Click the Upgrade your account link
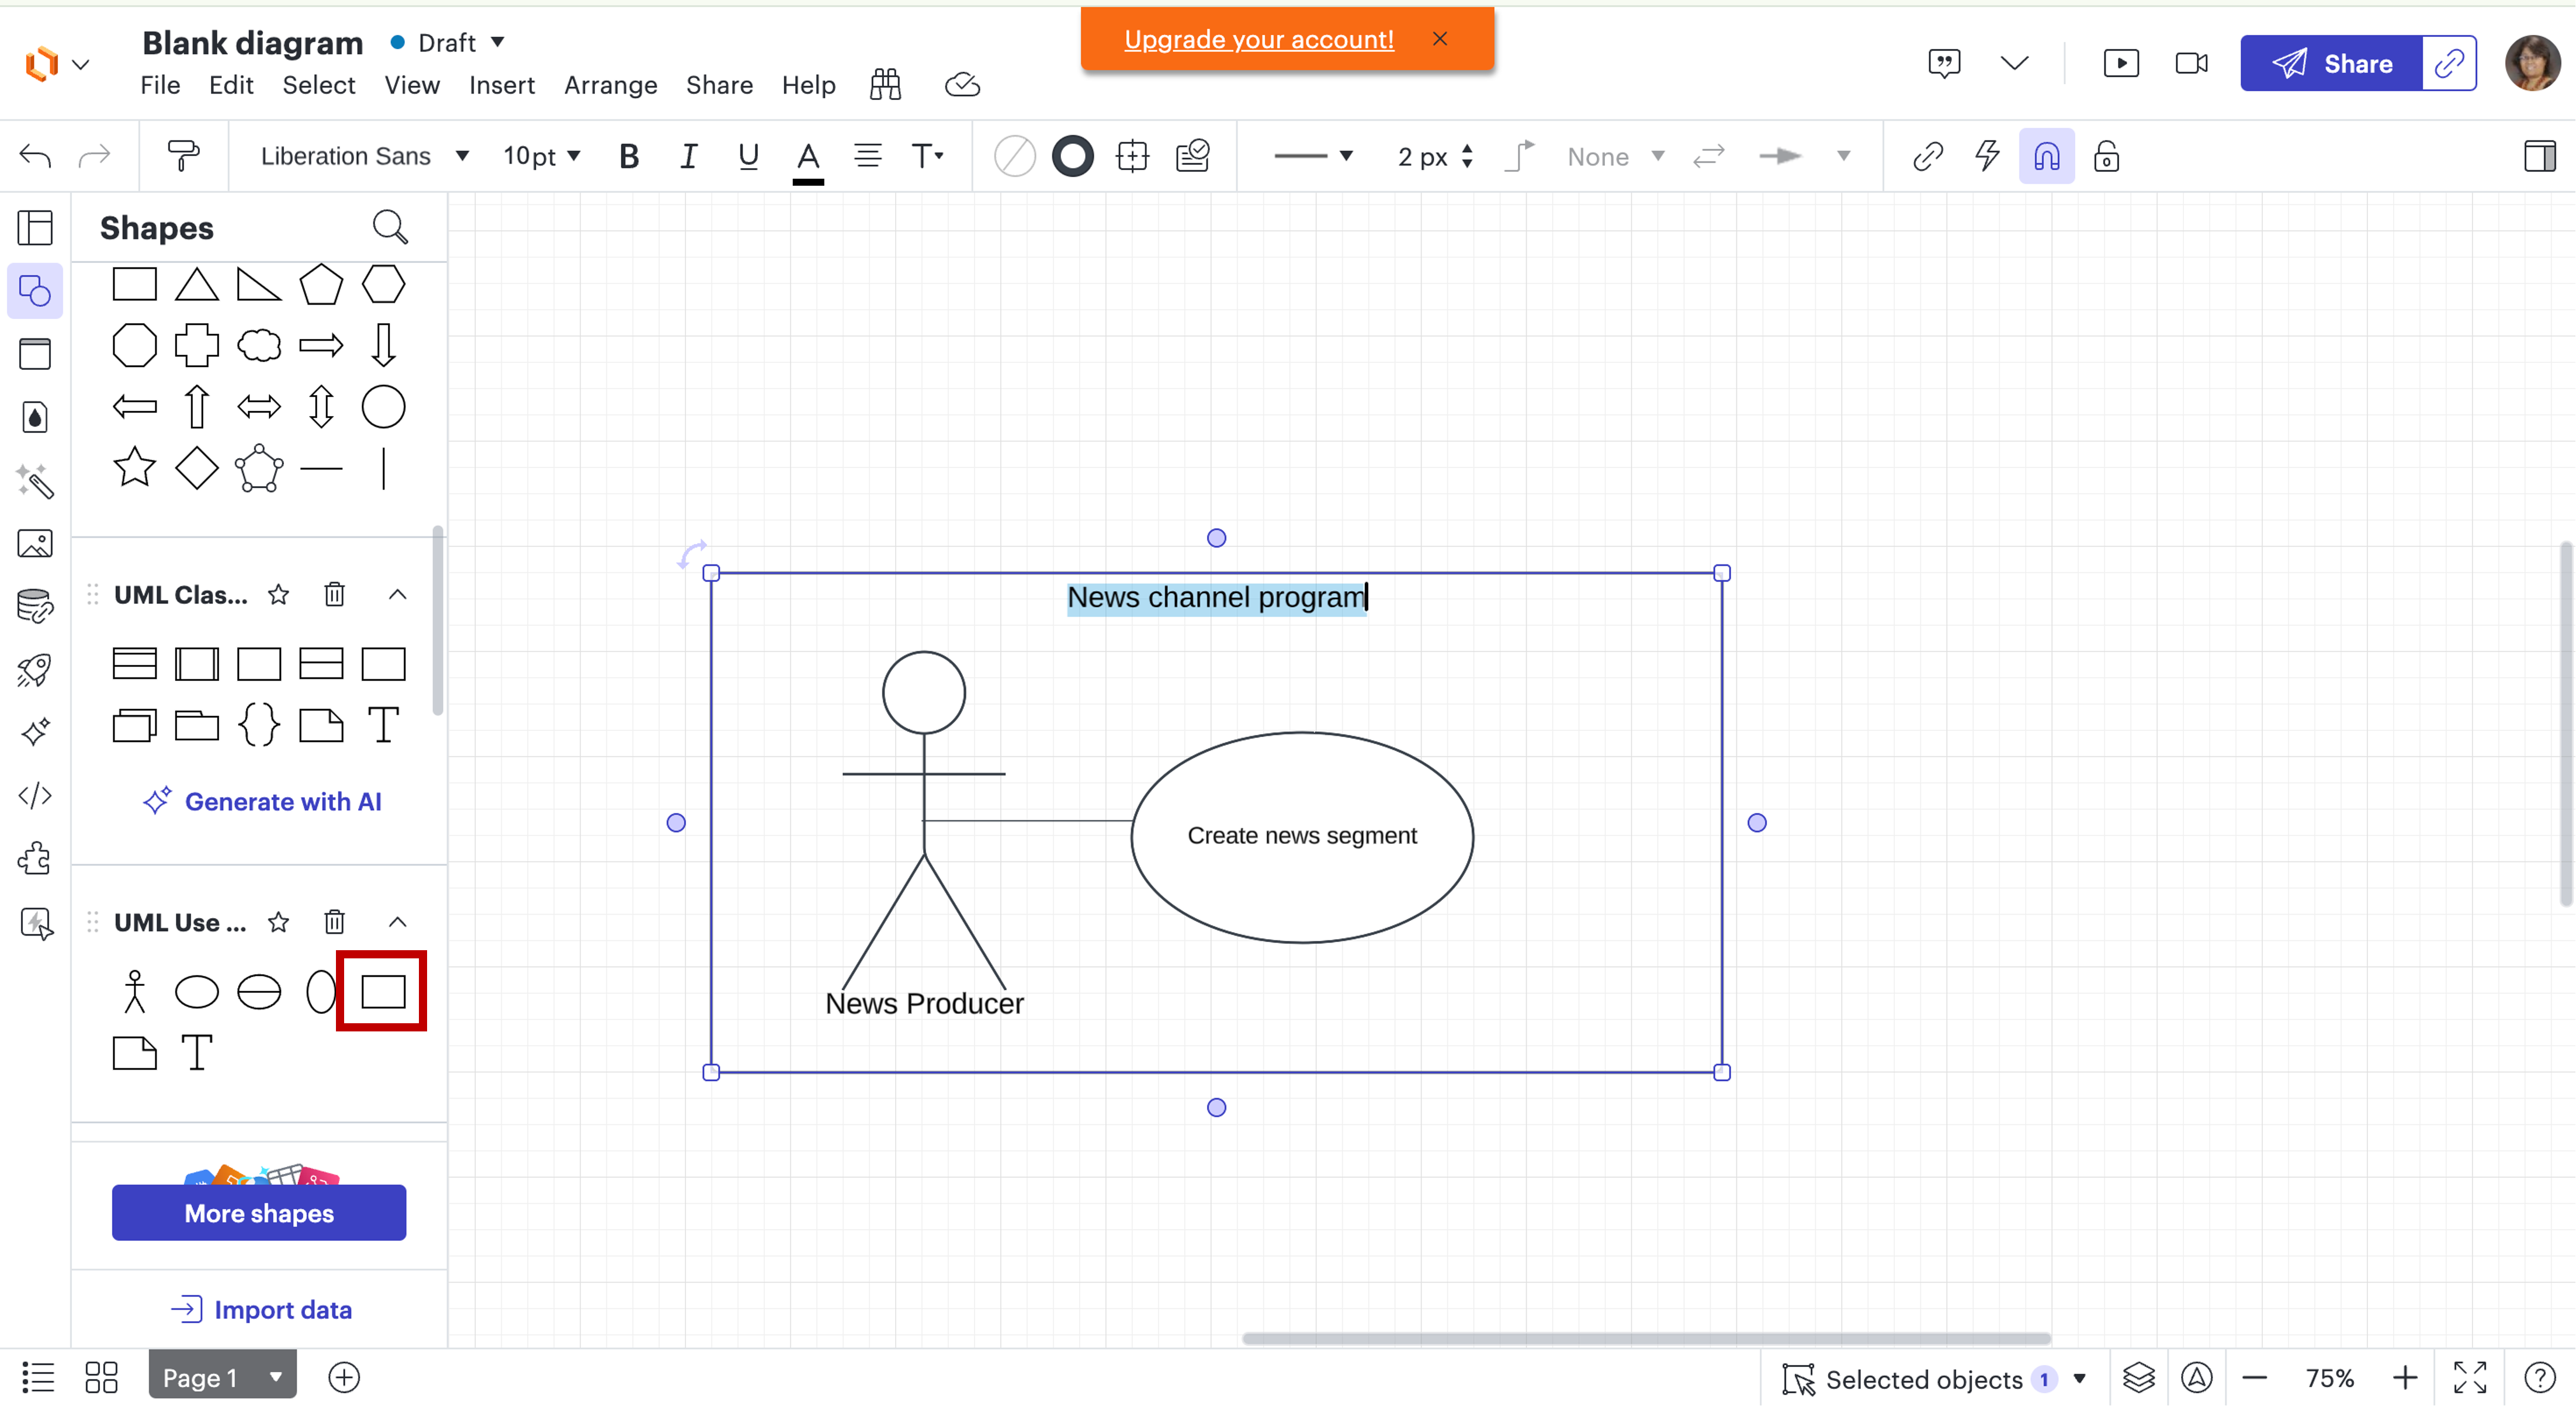2576x1406 pixels. coord(1257,40)
